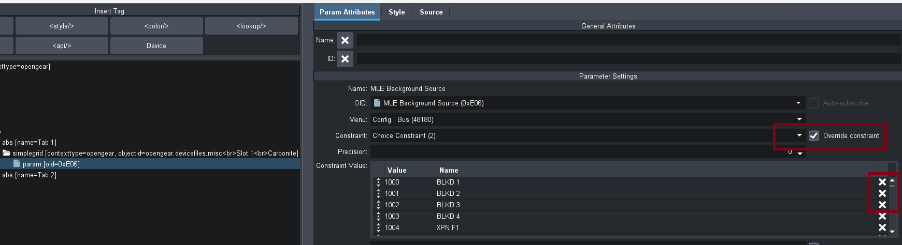The image size is (902, 245).
Task: Clear the Name attribute with its X icon
Action: tap(345, 40)
